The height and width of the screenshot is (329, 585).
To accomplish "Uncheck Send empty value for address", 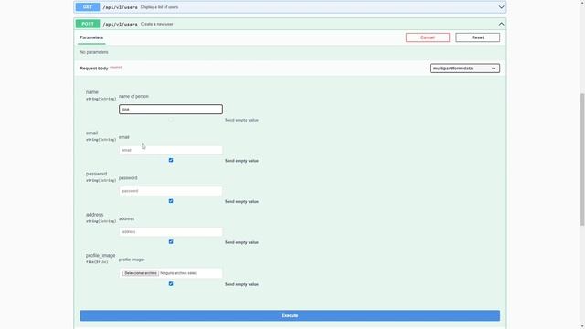I will [x=171, y=241].
